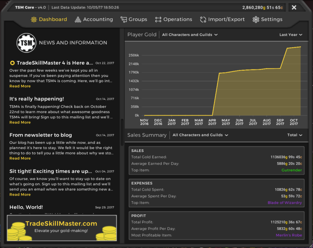Go to the Groups tab

[134, 20]
